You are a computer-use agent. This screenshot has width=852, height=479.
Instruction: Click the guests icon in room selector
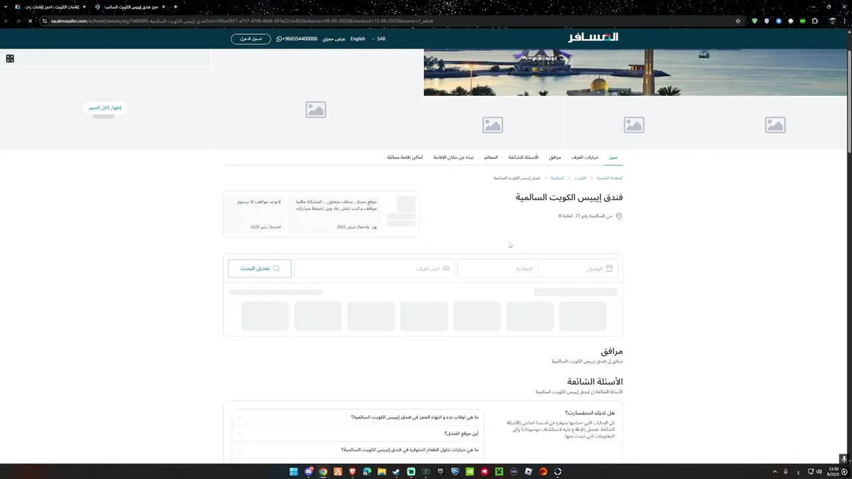(446, 269)
